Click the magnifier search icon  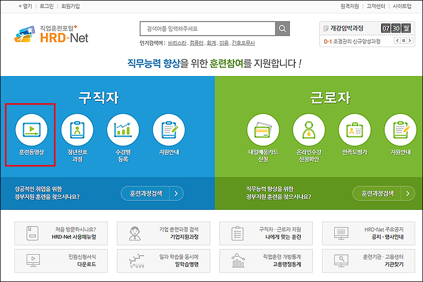pyautogui.click(x=283, y=29)
